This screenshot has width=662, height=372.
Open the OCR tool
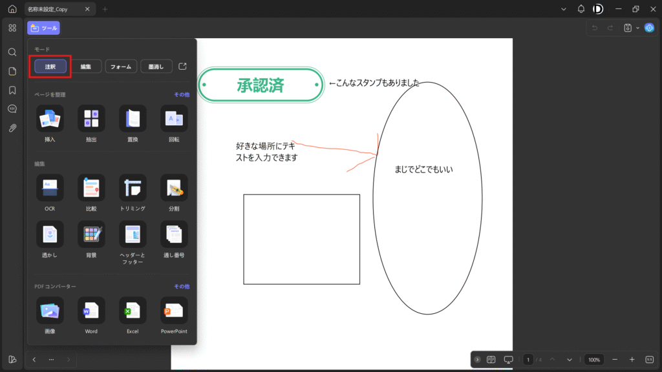point(50,187)
